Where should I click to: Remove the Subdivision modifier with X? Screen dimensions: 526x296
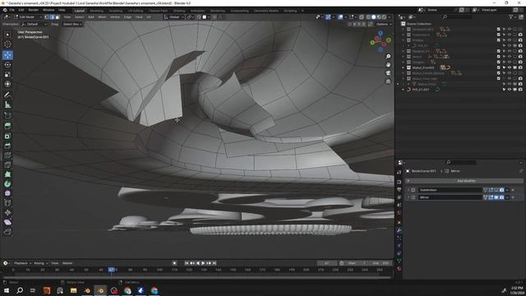[513, 190]
